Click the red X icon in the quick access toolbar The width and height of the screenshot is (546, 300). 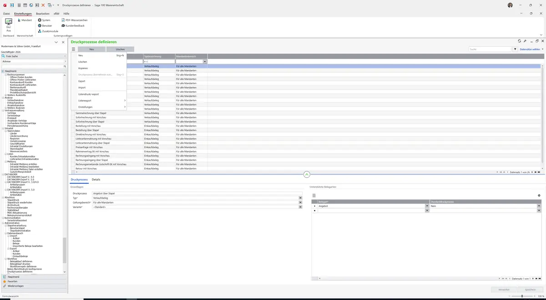(x=43, y=5)
